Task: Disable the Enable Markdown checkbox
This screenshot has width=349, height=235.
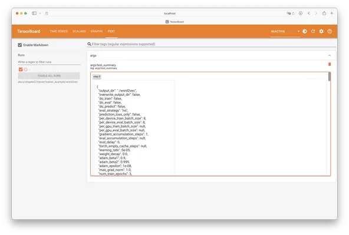Action: 20,45
